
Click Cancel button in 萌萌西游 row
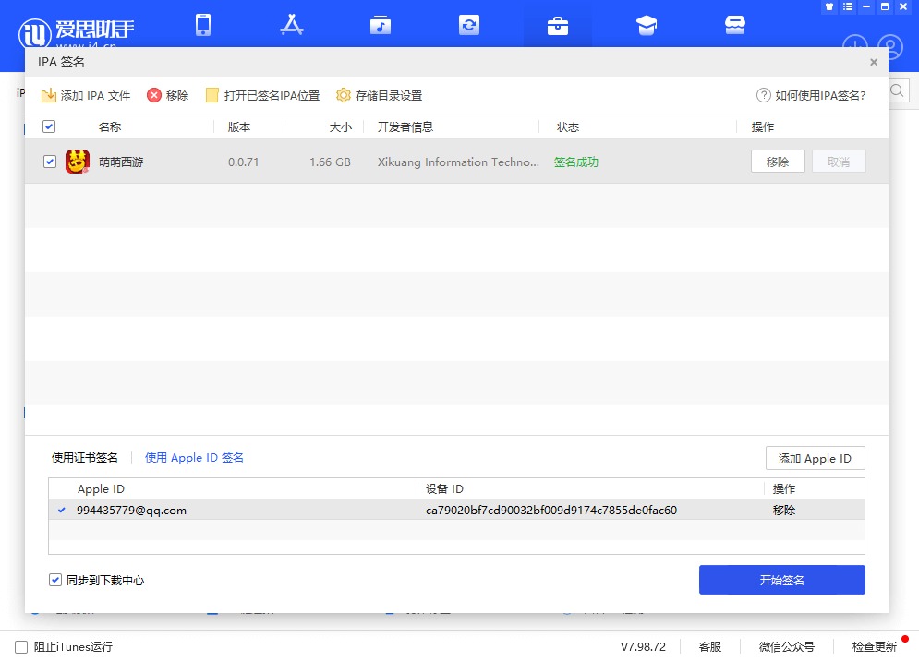[839, 162]
